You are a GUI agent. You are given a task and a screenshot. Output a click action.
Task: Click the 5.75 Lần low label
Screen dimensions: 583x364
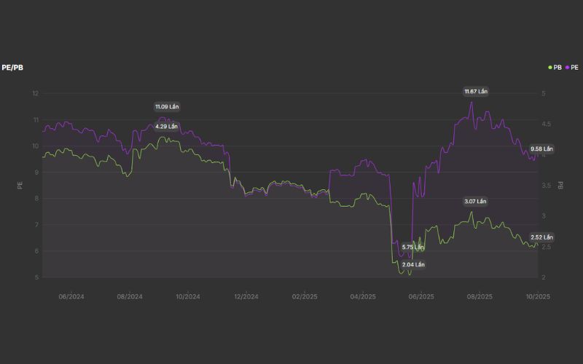(412, 248)
